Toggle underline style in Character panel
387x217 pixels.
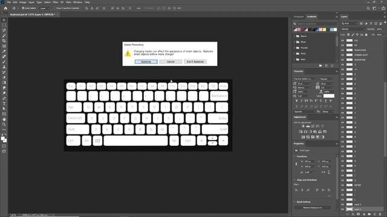click(x=326, y=101)
